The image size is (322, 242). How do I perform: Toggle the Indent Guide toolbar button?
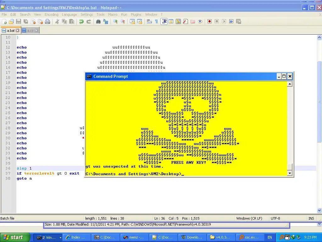164,21
